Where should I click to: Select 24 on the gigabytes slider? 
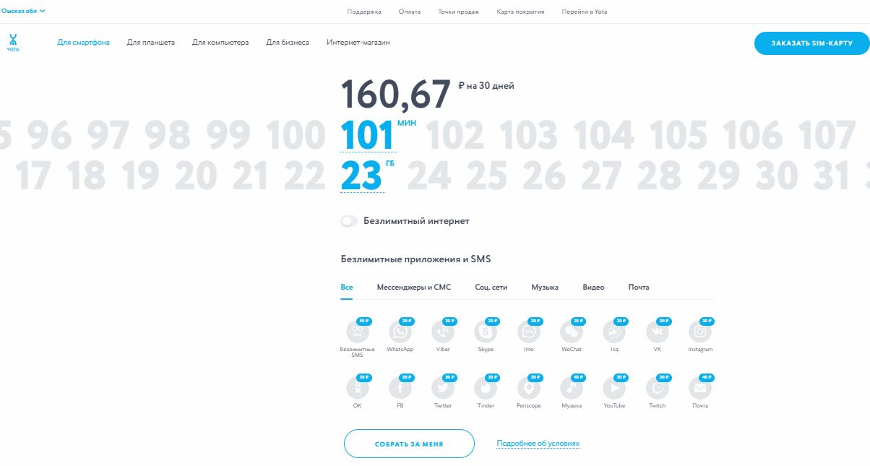point(429,176)
